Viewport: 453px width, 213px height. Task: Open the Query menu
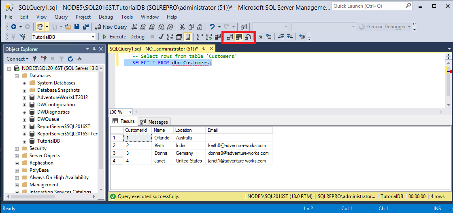(61, 17)
